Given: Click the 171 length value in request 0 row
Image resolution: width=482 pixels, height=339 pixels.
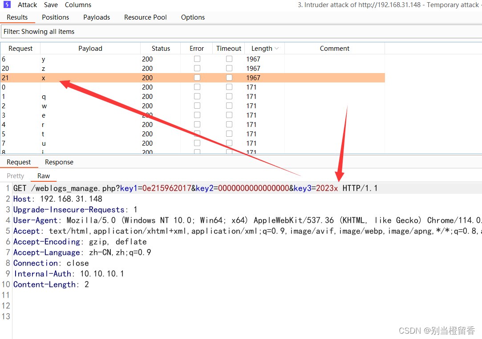Looking at the screenshot, I should (x=251, y=87).
